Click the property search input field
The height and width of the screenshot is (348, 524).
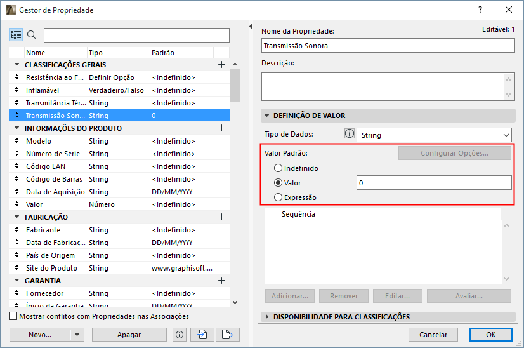click(x=136, y=35)
